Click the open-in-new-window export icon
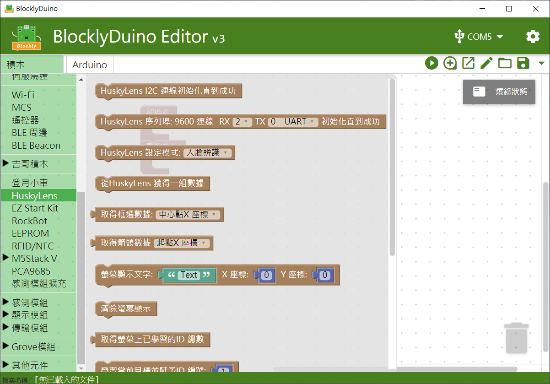Image resolution: width=550 pixels, height=384 pixels. (468, 63)
